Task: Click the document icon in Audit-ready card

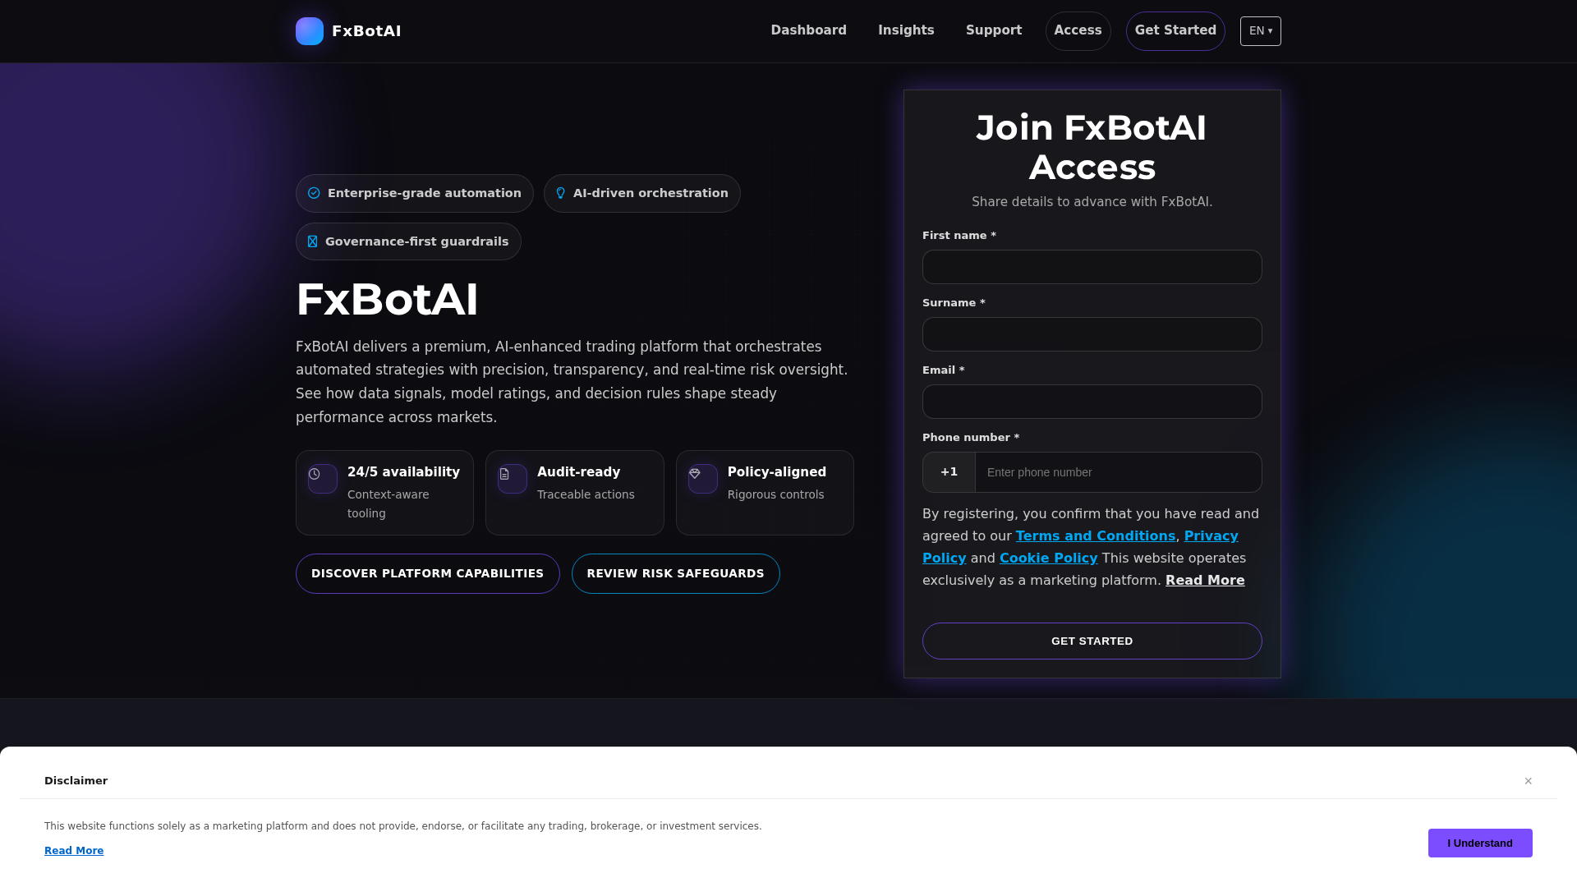Action: pyautogui.click(x=504, y=474)
